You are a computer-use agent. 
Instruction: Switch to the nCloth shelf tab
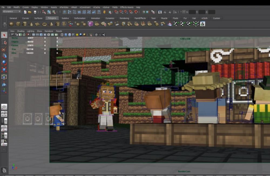(x=205, y=18)
